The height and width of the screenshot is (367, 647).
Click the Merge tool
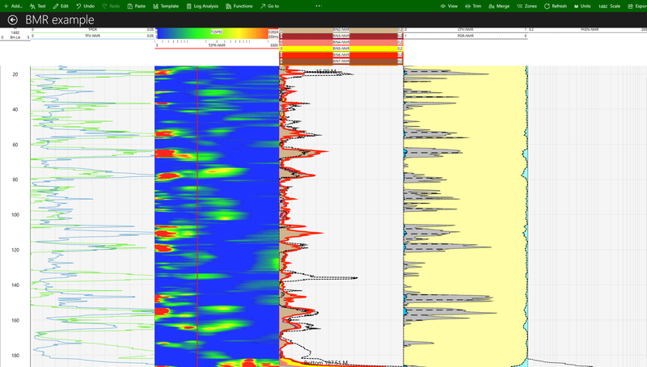(x=499, y=6)
